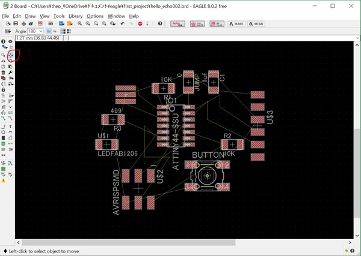Expand the Angle dropdown
The width and height of the screenshot is (361, 256).
(41, 31)
